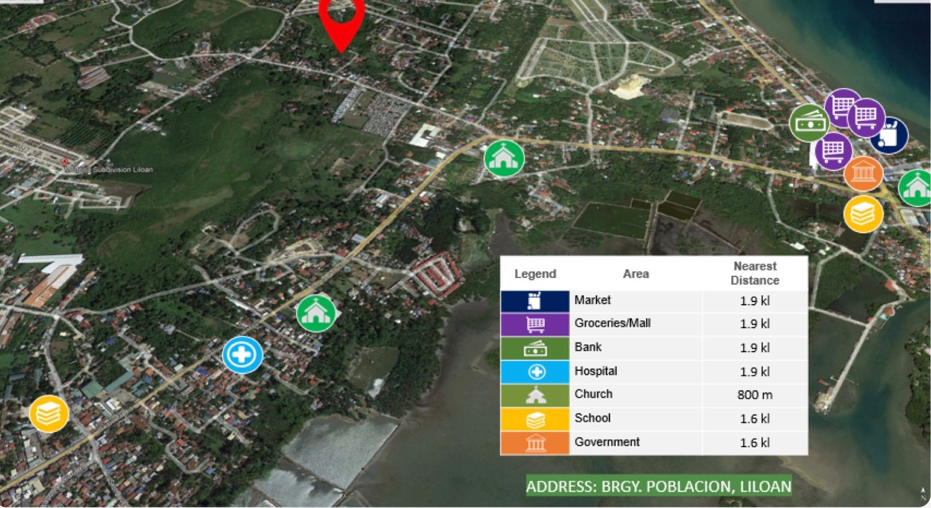
Task: Click the Government legend icon
Action: click(535, 443)
